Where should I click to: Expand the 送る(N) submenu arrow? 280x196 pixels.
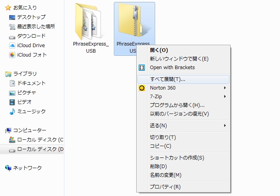pos(225,126)
